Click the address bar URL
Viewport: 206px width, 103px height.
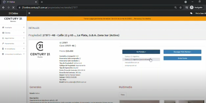(50, 8)
